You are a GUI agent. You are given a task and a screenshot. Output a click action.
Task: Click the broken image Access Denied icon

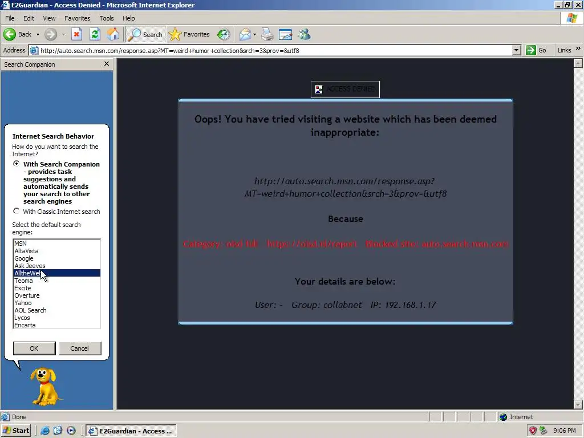(x=319, y=90)
